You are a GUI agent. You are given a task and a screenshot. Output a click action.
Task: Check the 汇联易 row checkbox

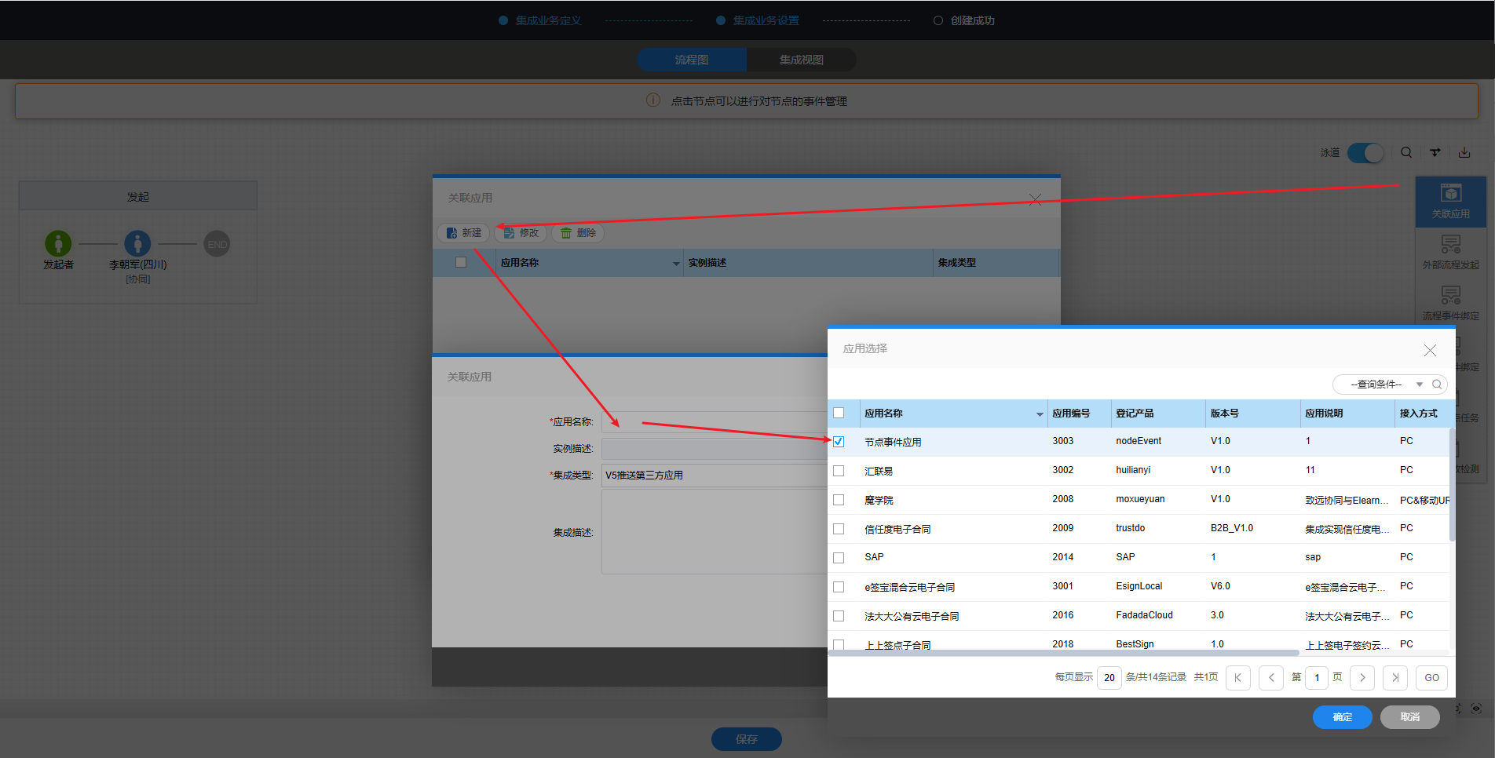click(839, 471)
